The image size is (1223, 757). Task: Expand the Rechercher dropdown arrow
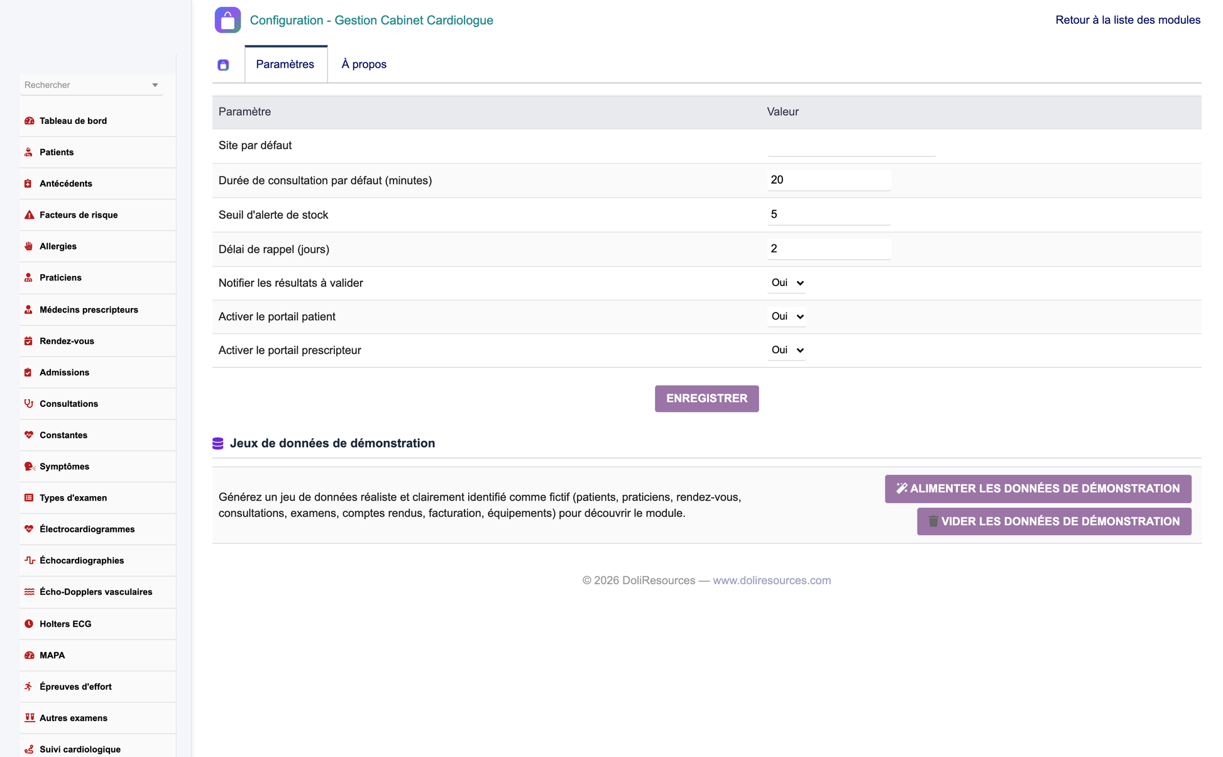[155, 86]
